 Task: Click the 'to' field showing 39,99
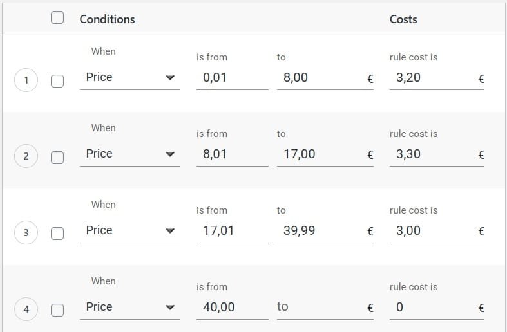(320, 231)
